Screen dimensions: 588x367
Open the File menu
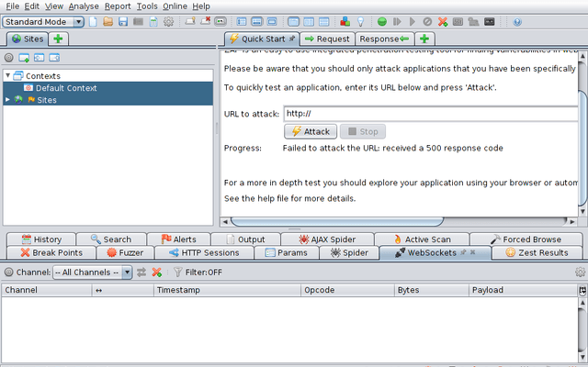point(12,6)
